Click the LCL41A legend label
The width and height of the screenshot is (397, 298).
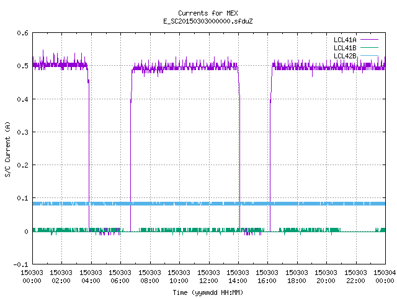click(x=345, y=40)
